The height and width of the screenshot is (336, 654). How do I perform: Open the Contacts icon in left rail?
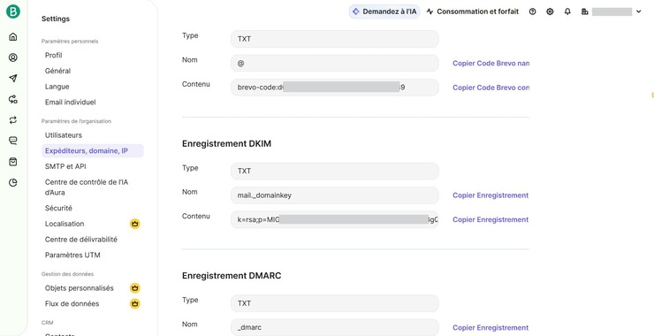(x=13, y=57)
